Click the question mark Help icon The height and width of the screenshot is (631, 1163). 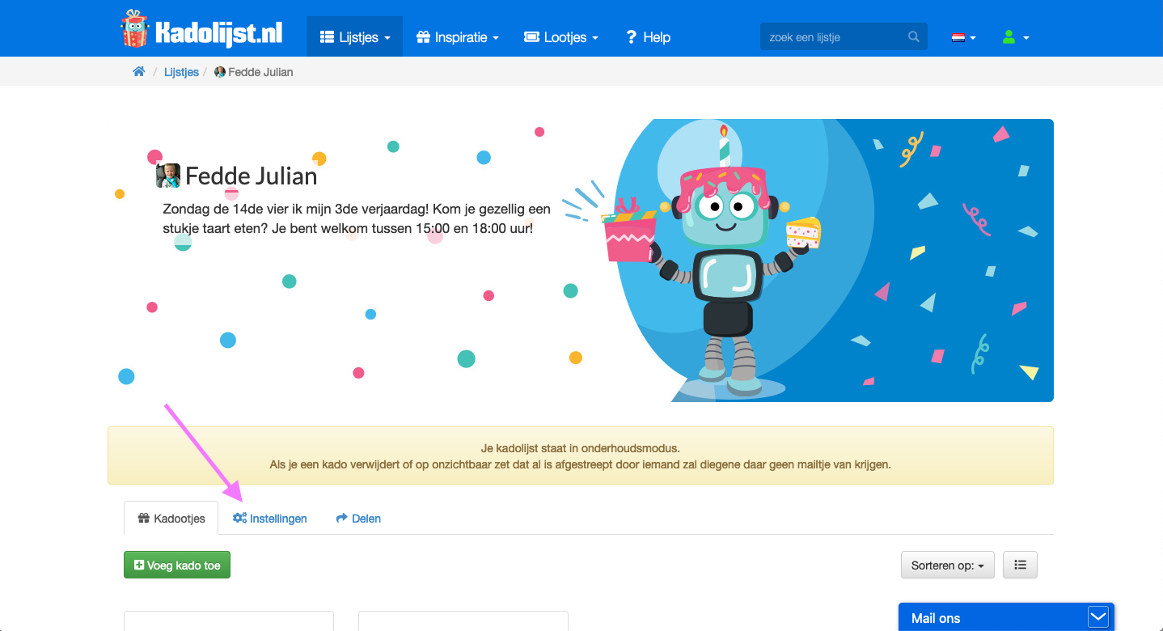[x=632, y=37]
